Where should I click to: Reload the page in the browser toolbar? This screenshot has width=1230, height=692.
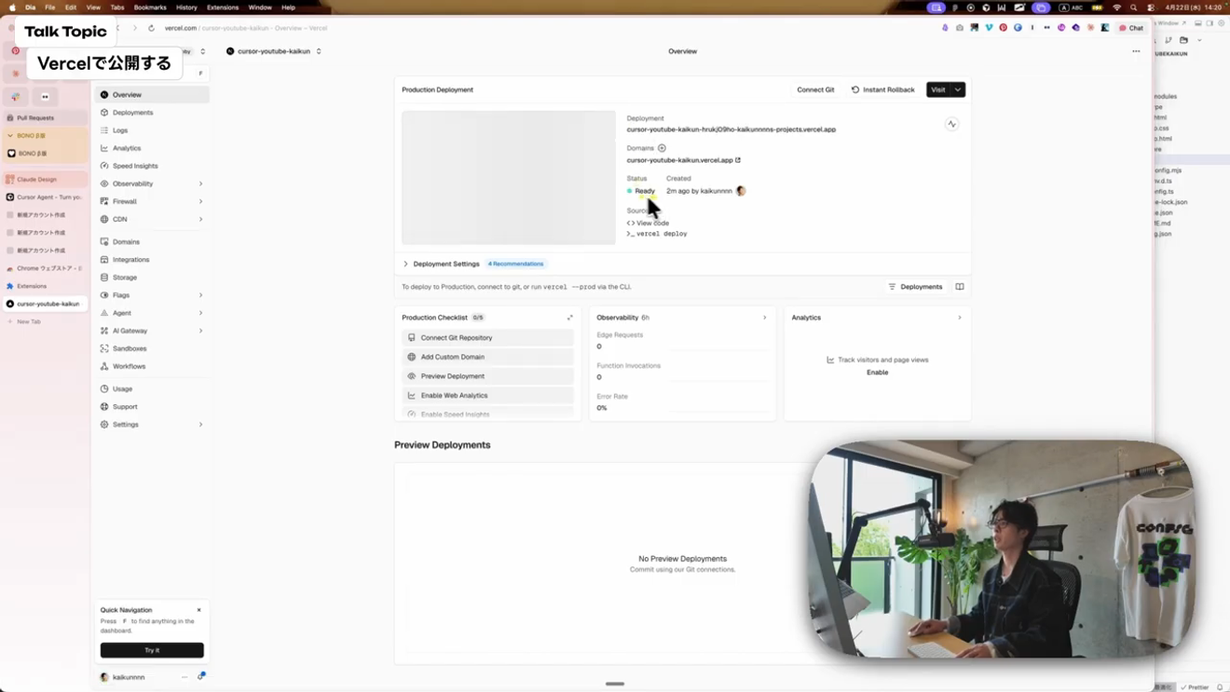point(151,28)
